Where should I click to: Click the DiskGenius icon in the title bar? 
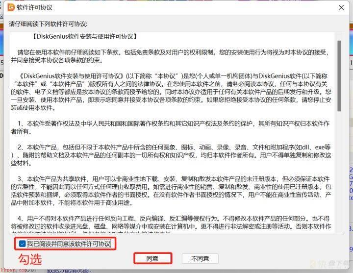point(11,7)
